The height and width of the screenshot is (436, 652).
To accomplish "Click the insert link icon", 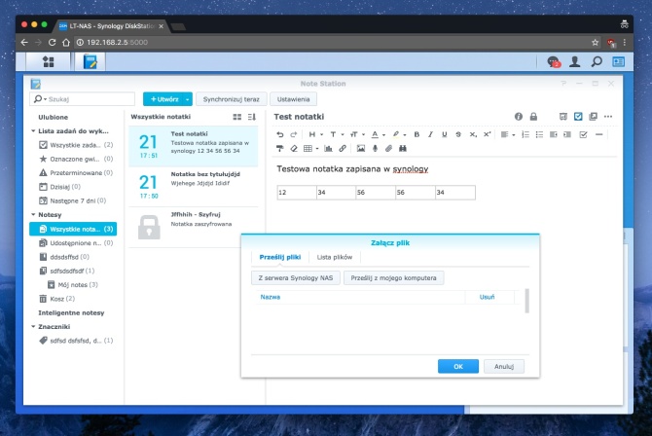I will 342,149.
